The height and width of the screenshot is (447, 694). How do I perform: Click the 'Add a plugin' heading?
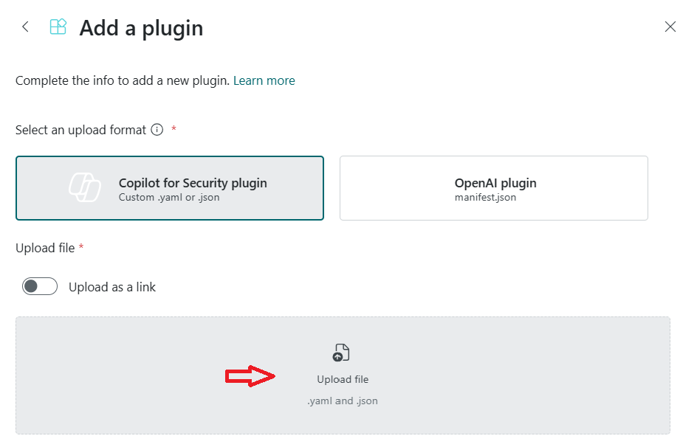[141, 28]
